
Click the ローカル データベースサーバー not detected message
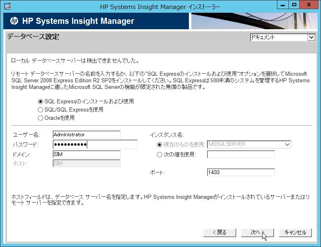click(x=75, y=61)
